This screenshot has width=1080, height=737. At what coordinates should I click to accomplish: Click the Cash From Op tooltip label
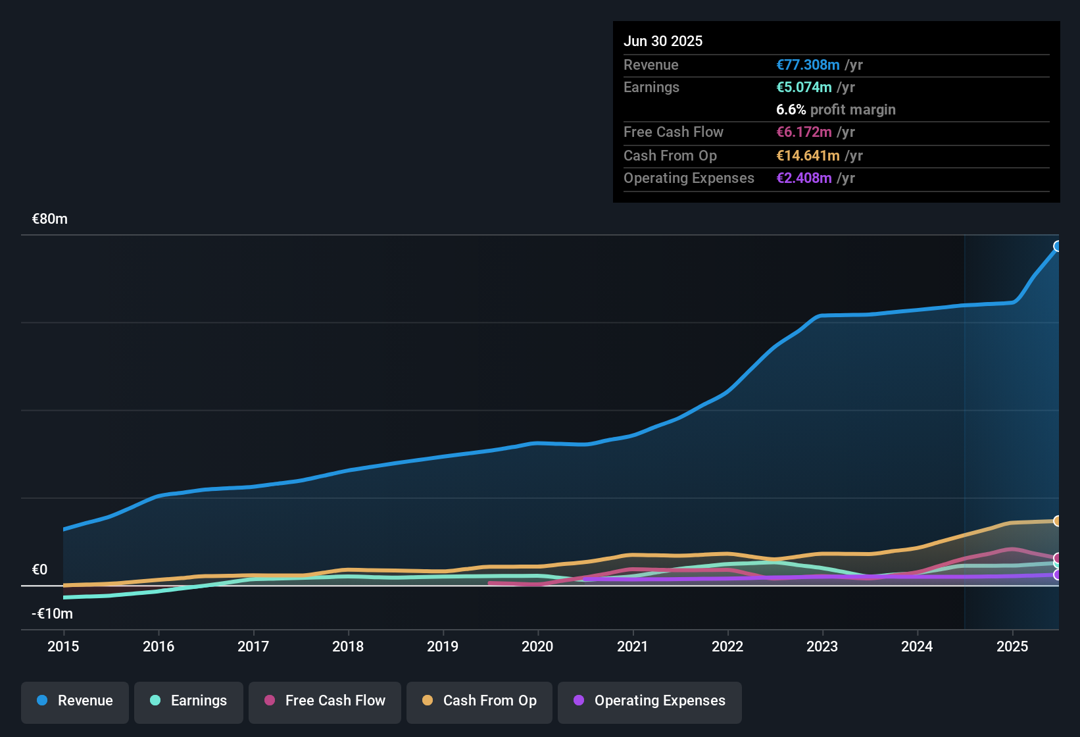click(670, 155)
